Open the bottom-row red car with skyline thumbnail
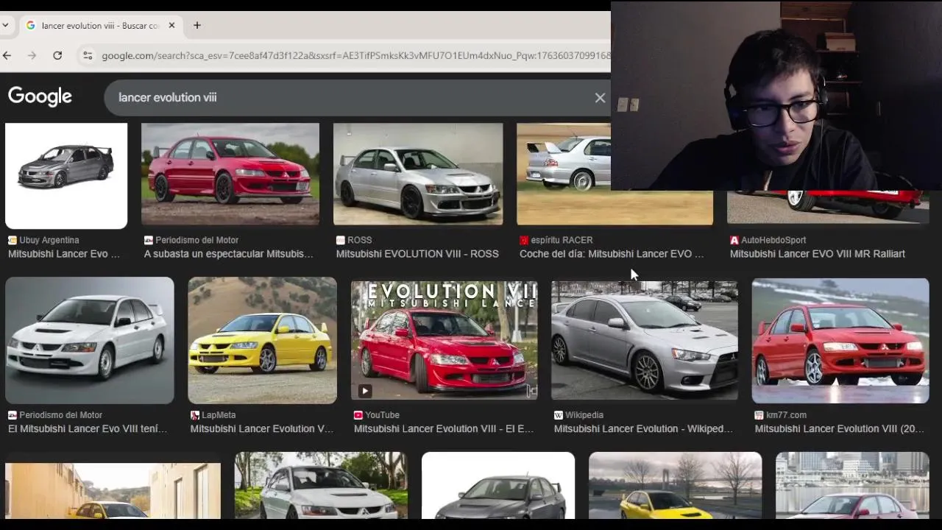Viewport: 942px width, 530px height. pyautogui.click(x=852, y=486)
